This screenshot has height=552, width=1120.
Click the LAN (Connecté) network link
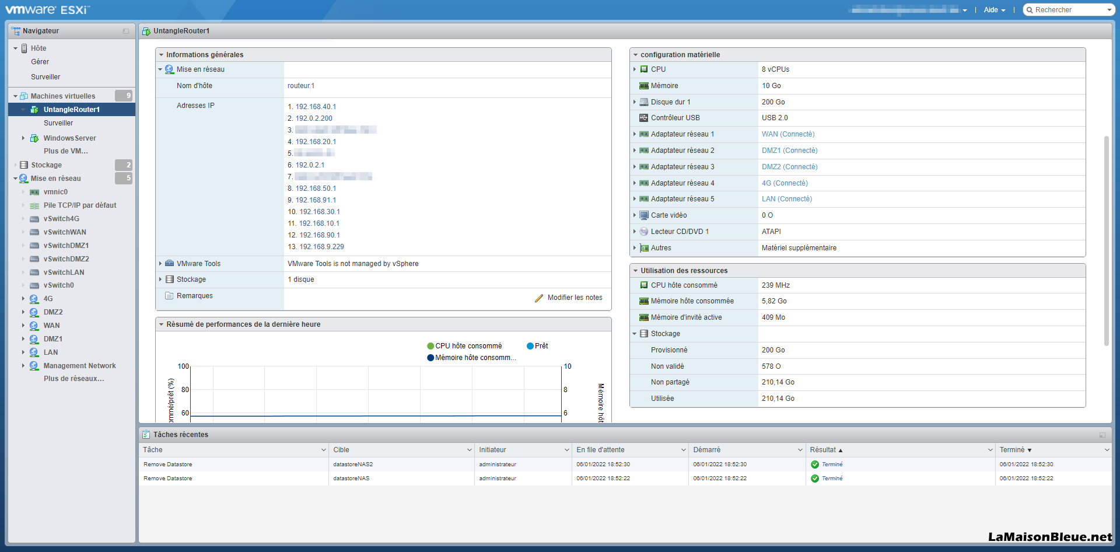point(786,199)
